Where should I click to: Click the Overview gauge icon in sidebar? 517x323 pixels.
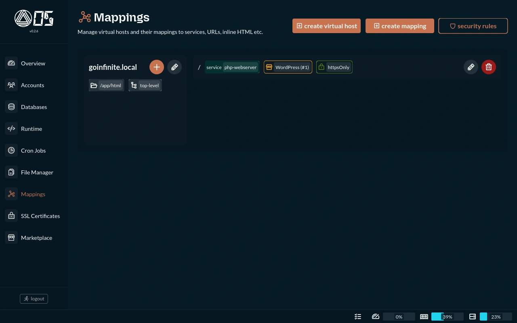point(11,63)
